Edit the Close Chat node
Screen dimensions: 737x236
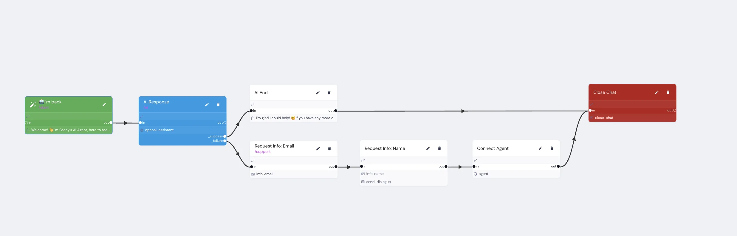click(657, 92)
